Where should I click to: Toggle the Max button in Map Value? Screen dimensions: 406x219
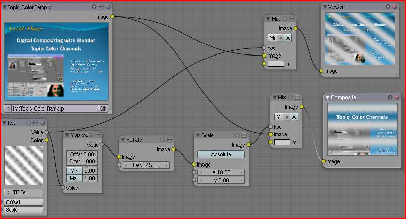point(75,178)
